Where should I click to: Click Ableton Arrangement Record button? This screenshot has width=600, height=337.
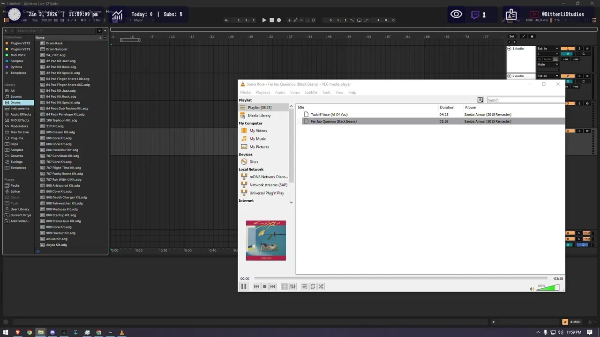[279, 20]
